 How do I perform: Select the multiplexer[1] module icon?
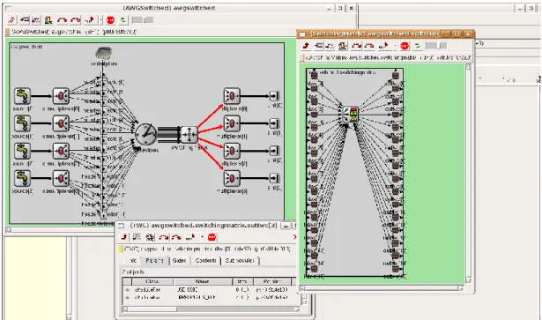(232, 123)
